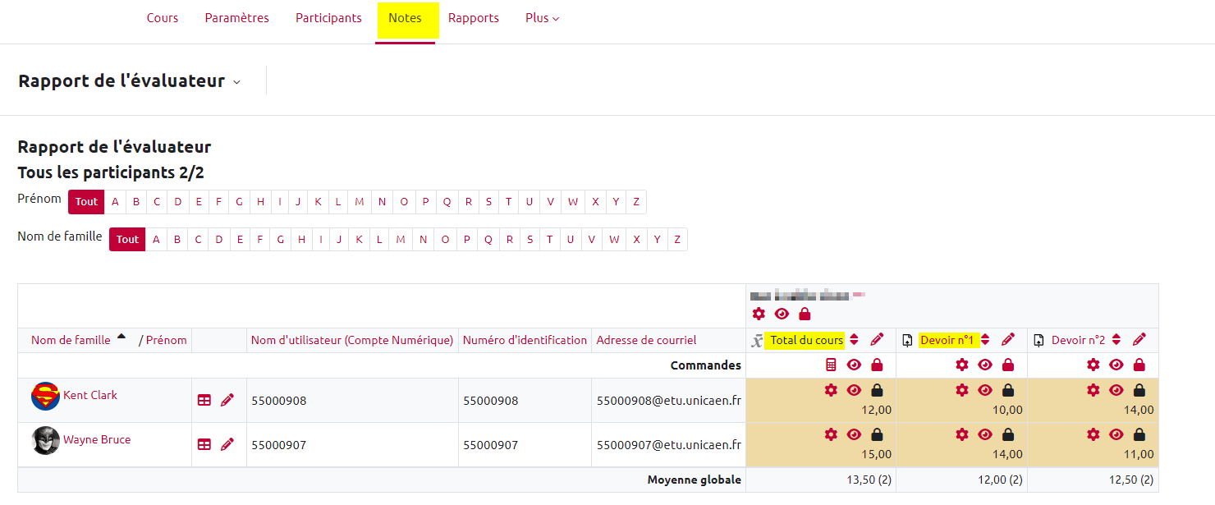Toggle visibility eye for the course category
The image size is (1215, 505).
pyautogui.click(x=782, y=314)
